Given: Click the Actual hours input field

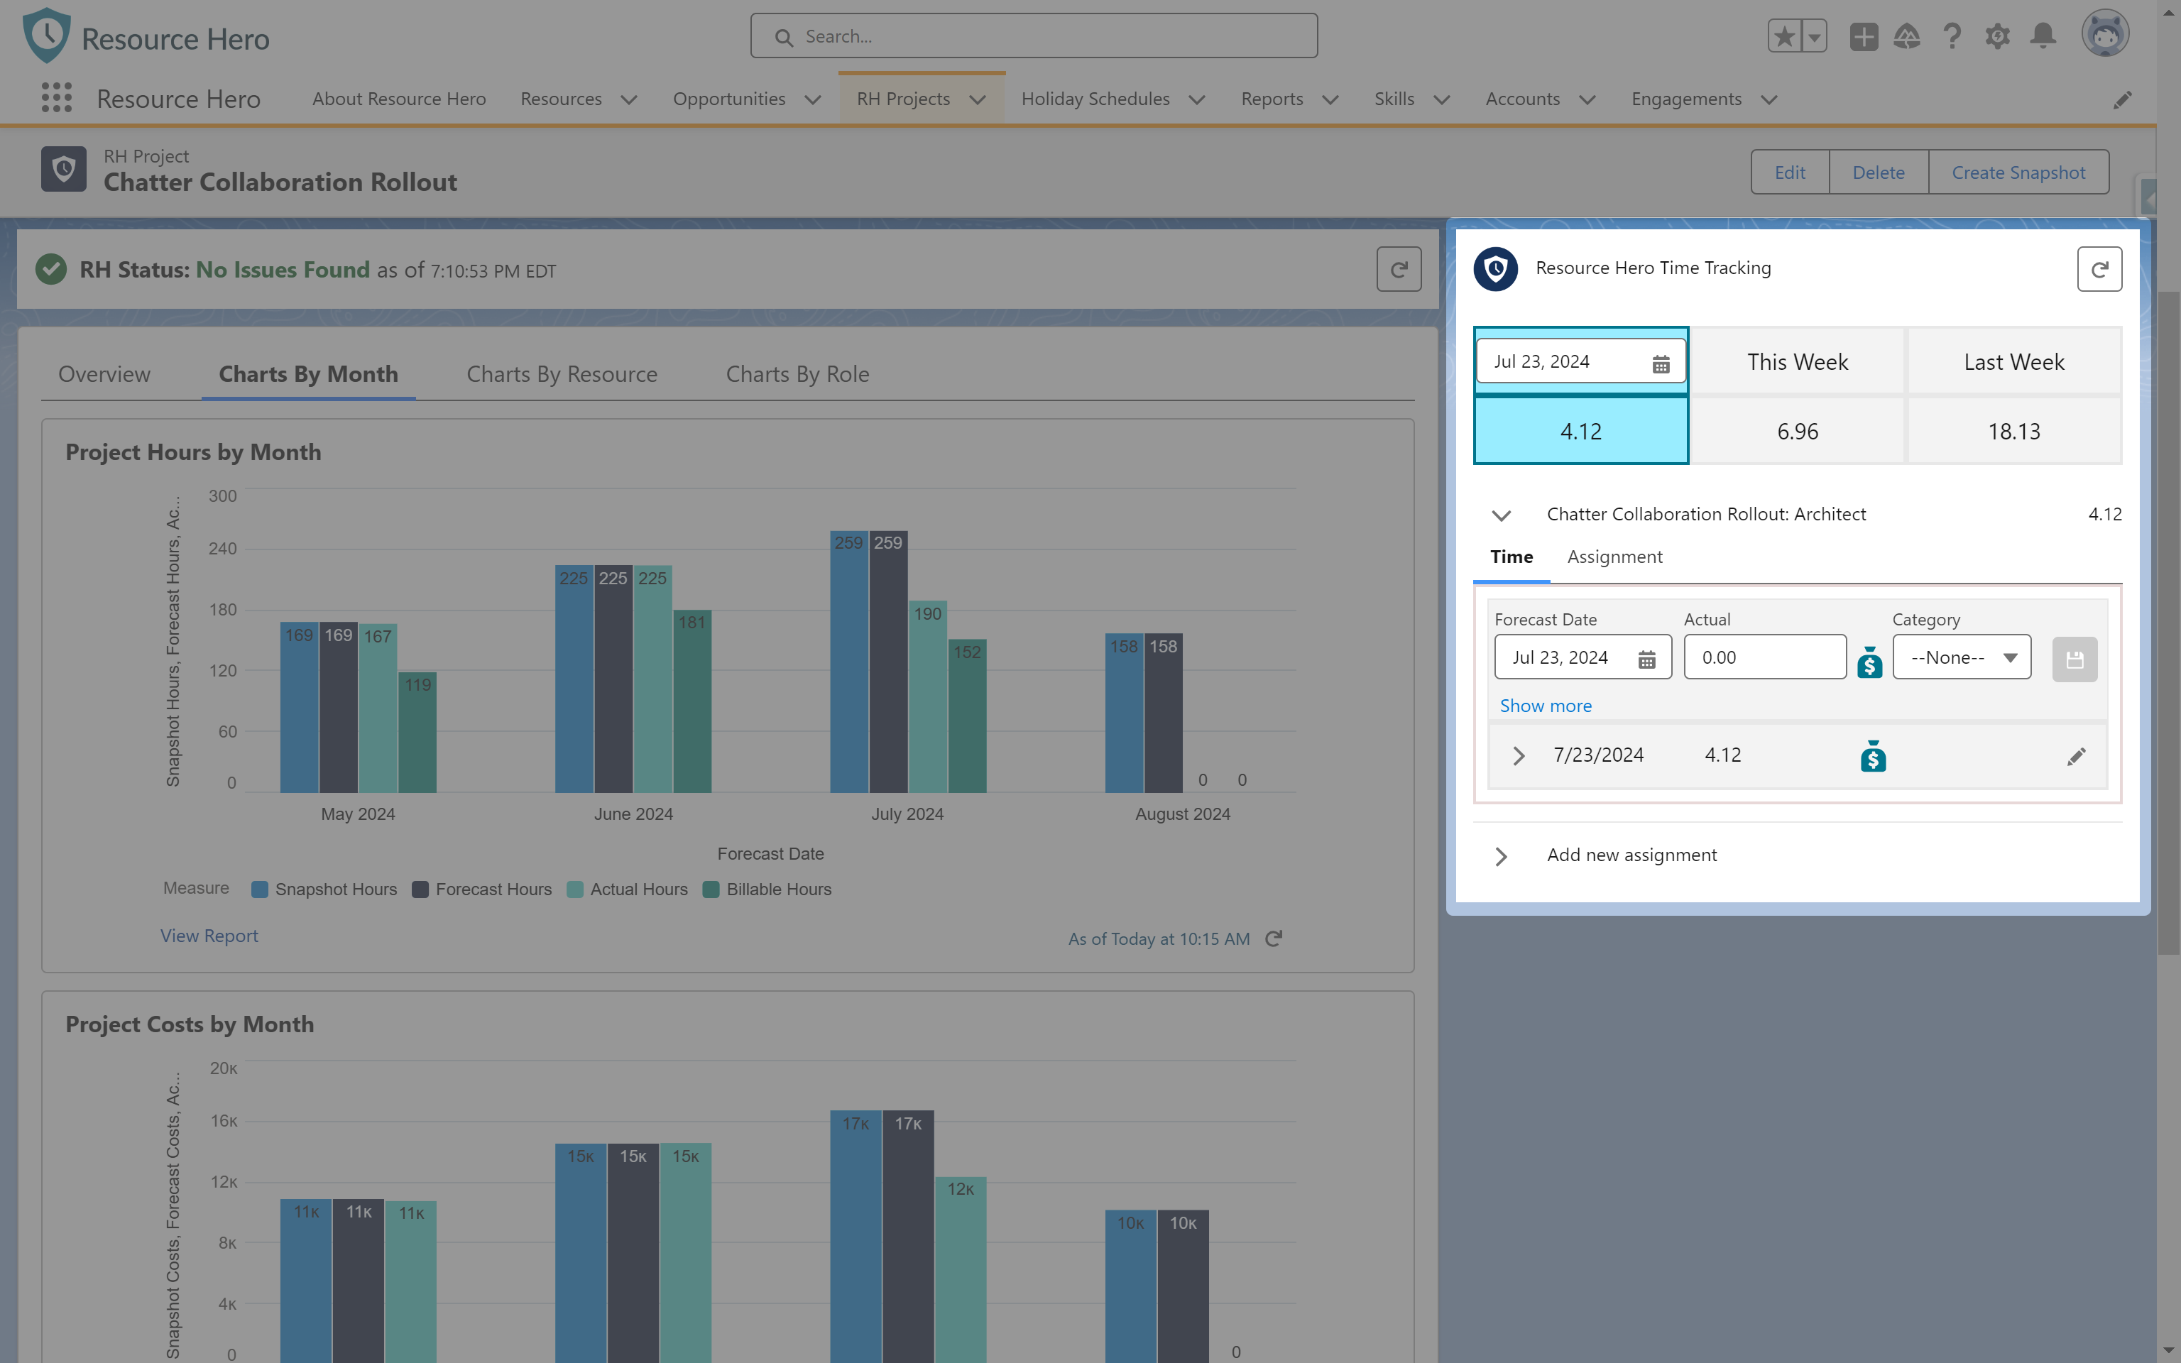Looking at the screenshot, I should [1765, 657].
